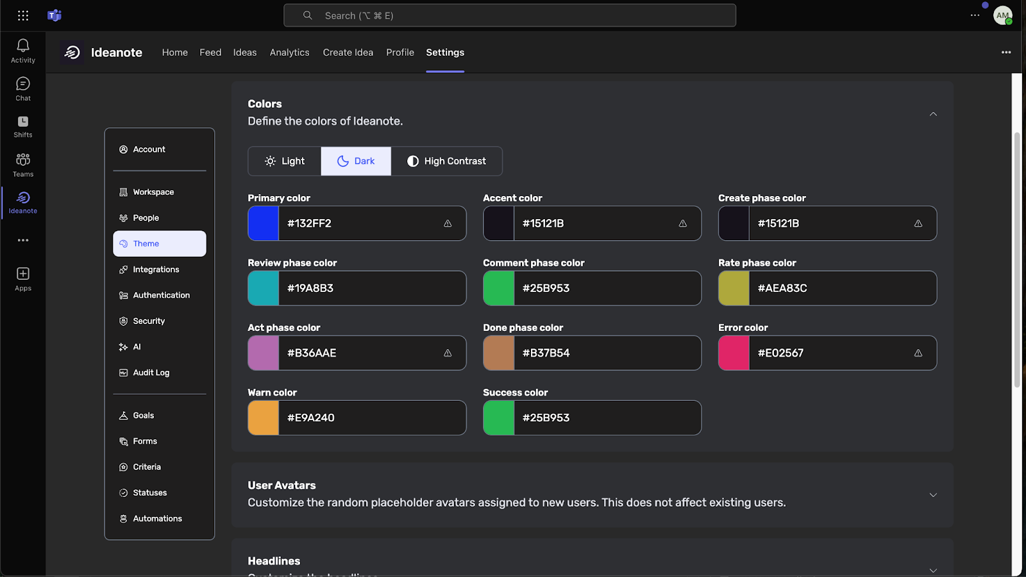Open Shifts in Teams sidebar

pyautogui.click(x=23, y=127)
